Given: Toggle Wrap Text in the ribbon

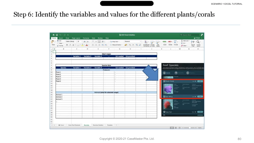Looking at the screenshot, I should 114,42.
